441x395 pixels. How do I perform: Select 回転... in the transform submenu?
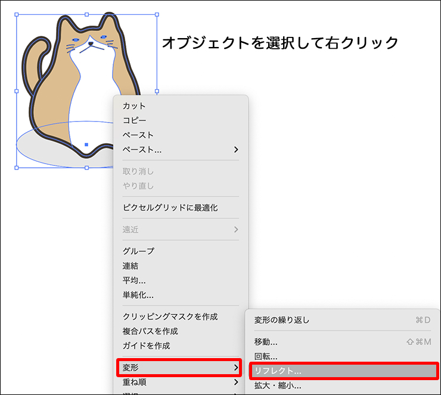point(266,356)
